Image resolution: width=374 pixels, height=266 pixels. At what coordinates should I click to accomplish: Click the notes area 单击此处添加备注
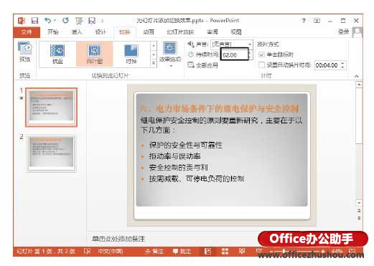pyautogui.click(x=118, y=239)
